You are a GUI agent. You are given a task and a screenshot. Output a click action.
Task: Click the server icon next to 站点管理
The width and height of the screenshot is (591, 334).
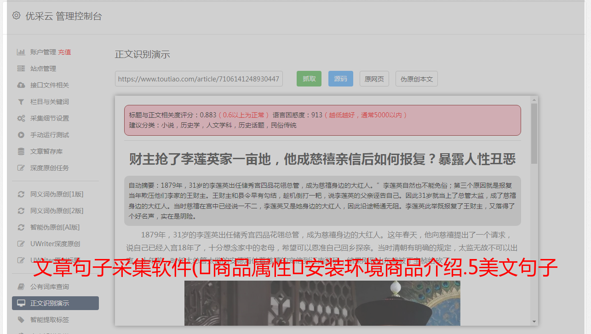coord(21,69)
